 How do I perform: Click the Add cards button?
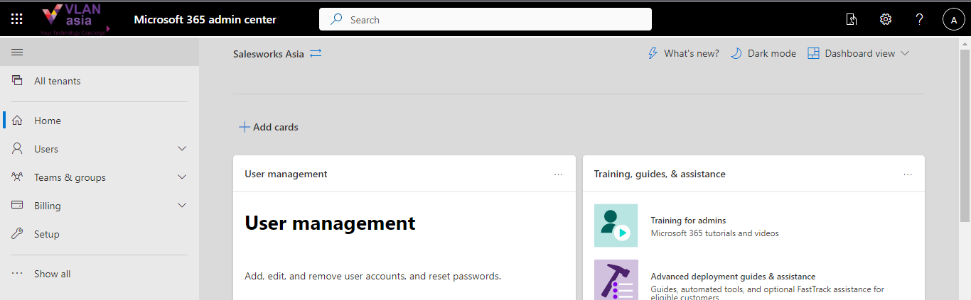pos(269,127)
